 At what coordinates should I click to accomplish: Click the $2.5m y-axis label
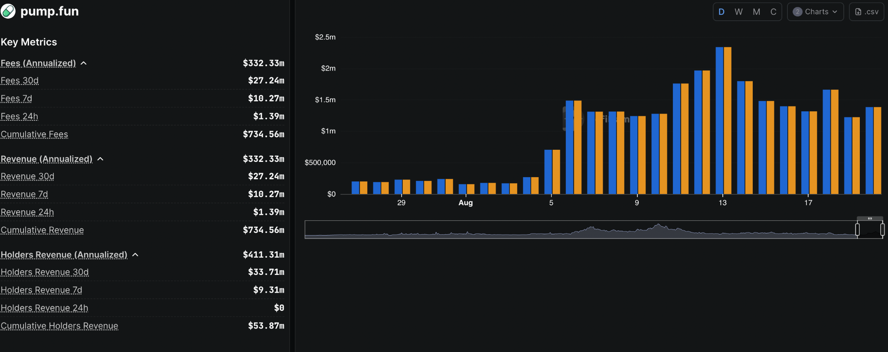click(x=325, y=37)
